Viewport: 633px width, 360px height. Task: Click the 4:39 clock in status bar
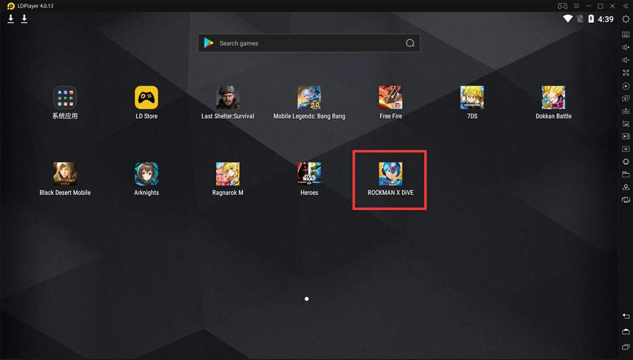[x=606, y=19]
